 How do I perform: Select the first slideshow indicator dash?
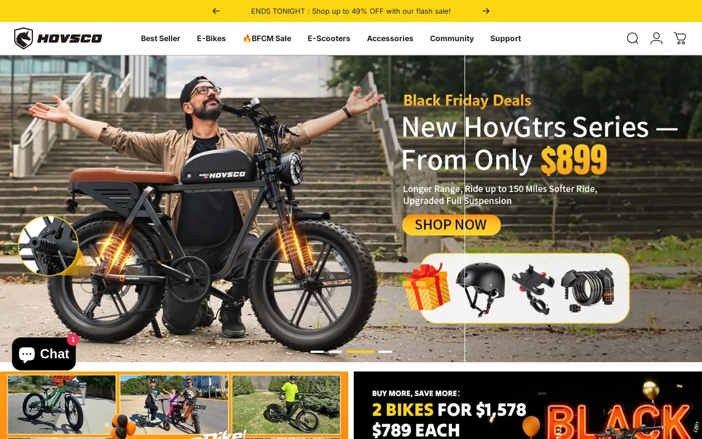coord(317,352)
